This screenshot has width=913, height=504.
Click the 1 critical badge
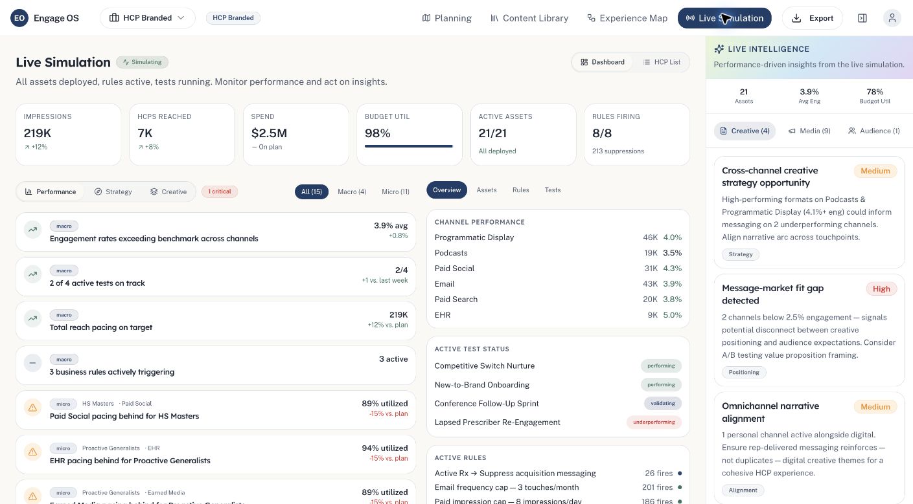220,192
